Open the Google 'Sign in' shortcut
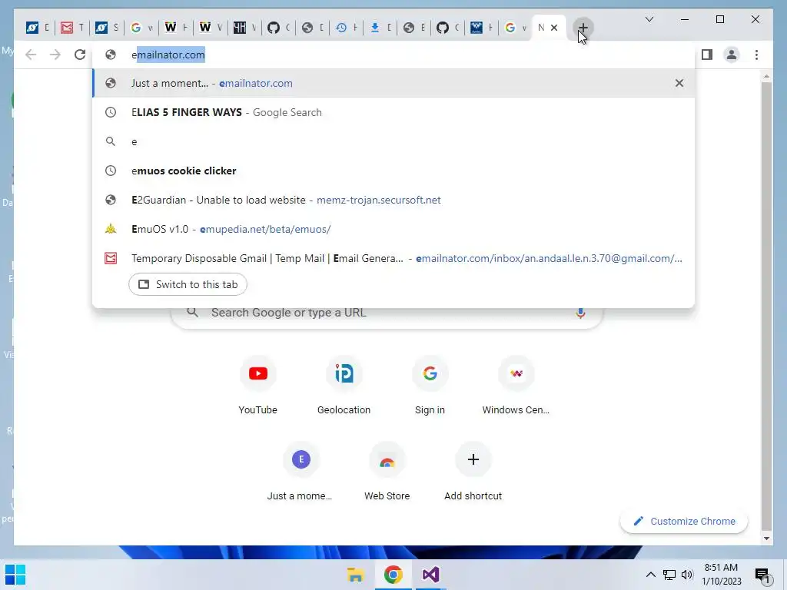 tap(430, 385)
